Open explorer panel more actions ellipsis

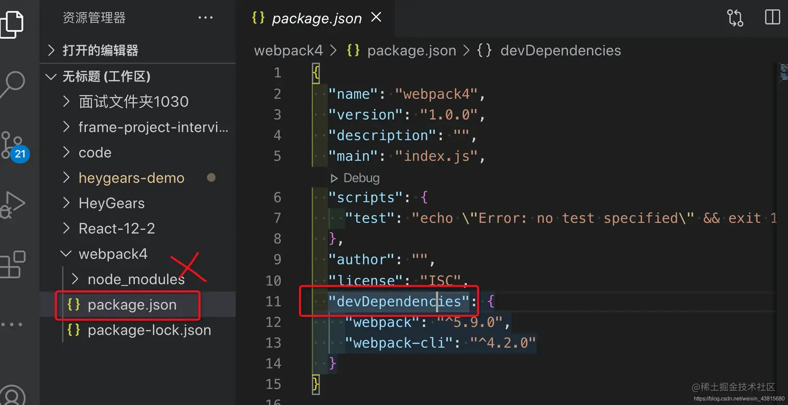pyautogui.click(x=205, y=18)
